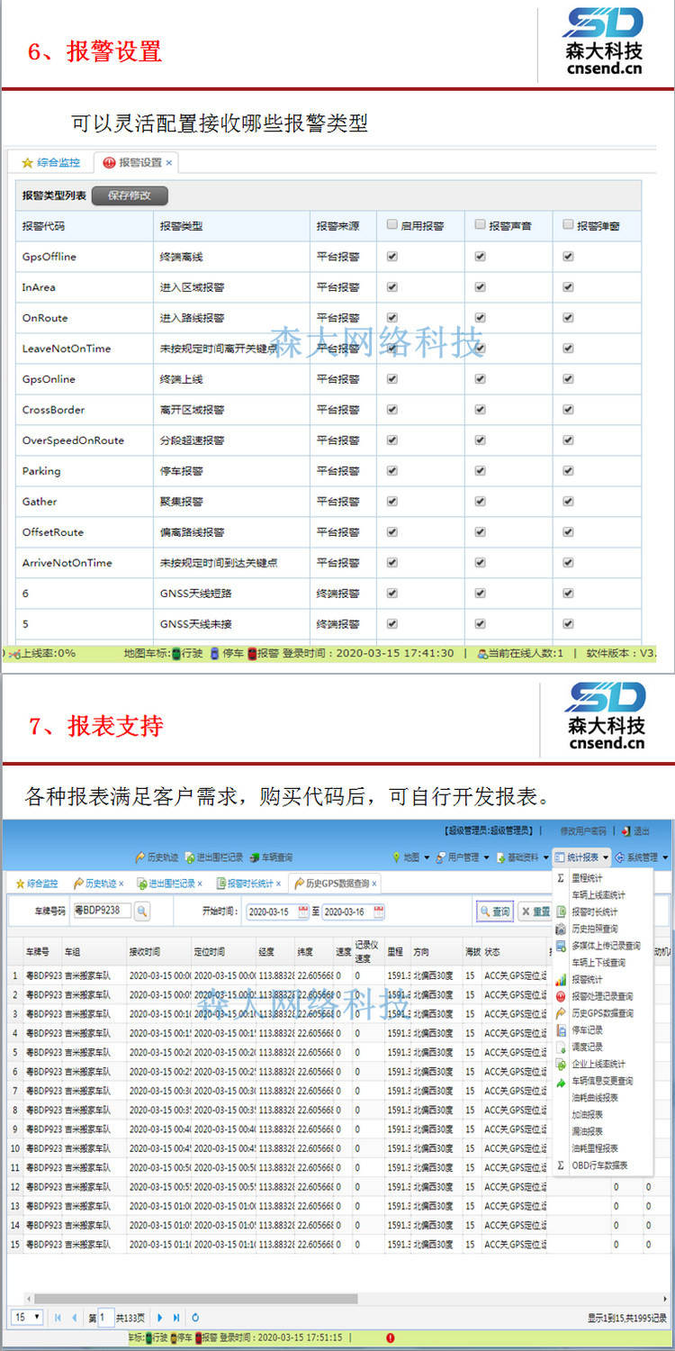Screen dimensions: 675x1351
Task: Uncheck 启用报警 for Parking row
Action: [x=392, y=470]
